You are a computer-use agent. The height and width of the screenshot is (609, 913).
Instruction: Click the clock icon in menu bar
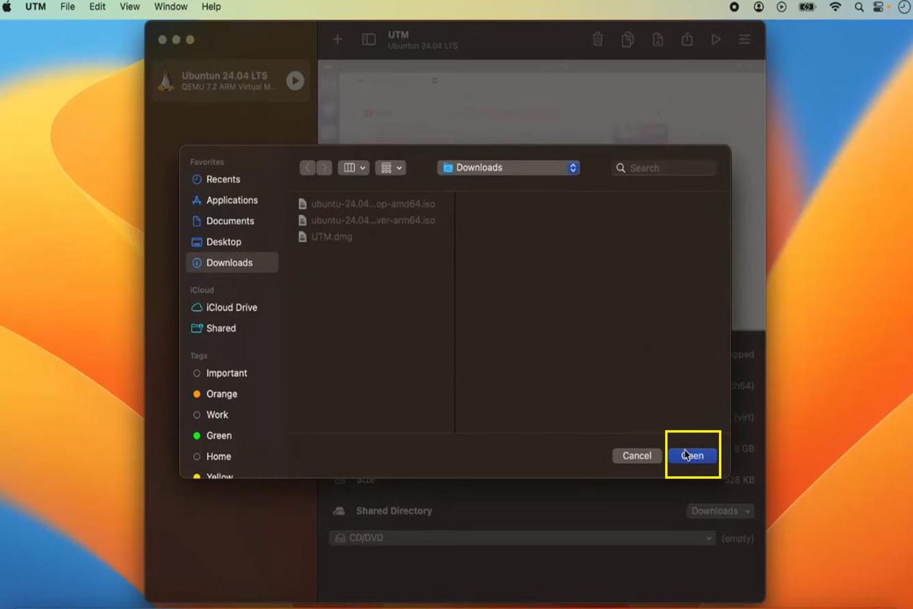click(x=903, y=7)
